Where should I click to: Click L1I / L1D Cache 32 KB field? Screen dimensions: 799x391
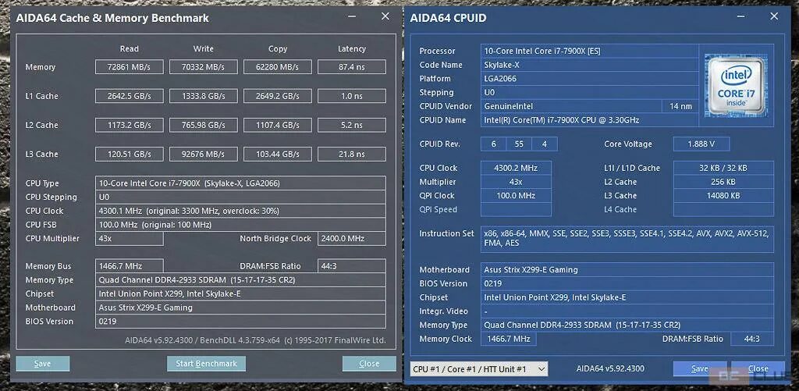click(x=723, y=168)
